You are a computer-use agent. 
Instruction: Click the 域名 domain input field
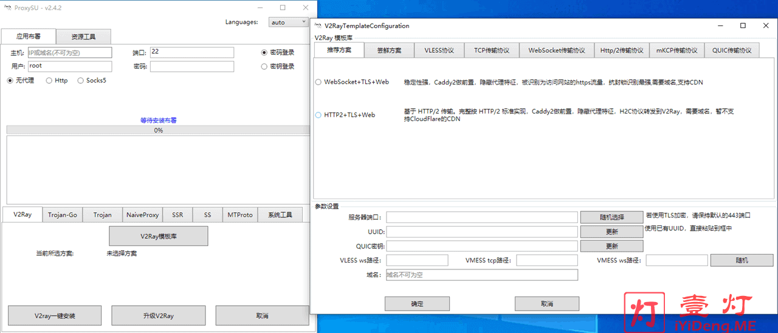click(x=481, y=275)
